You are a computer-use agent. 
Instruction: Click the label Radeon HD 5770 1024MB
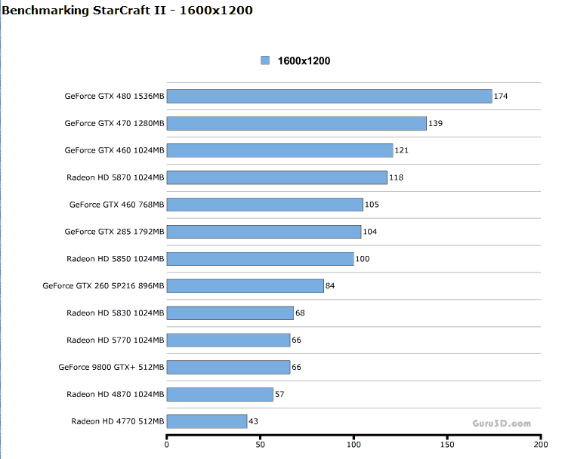[x=116, y=340]
